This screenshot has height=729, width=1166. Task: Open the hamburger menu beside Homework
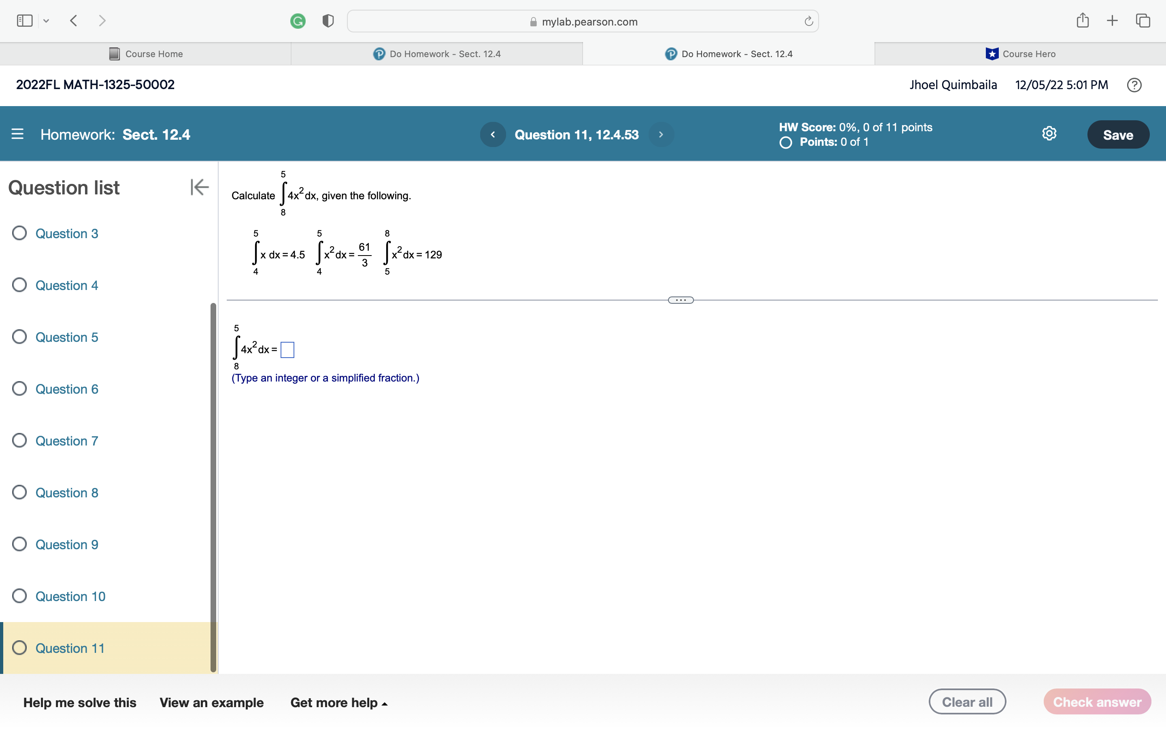pyautogui.click(x=17, y=134)
